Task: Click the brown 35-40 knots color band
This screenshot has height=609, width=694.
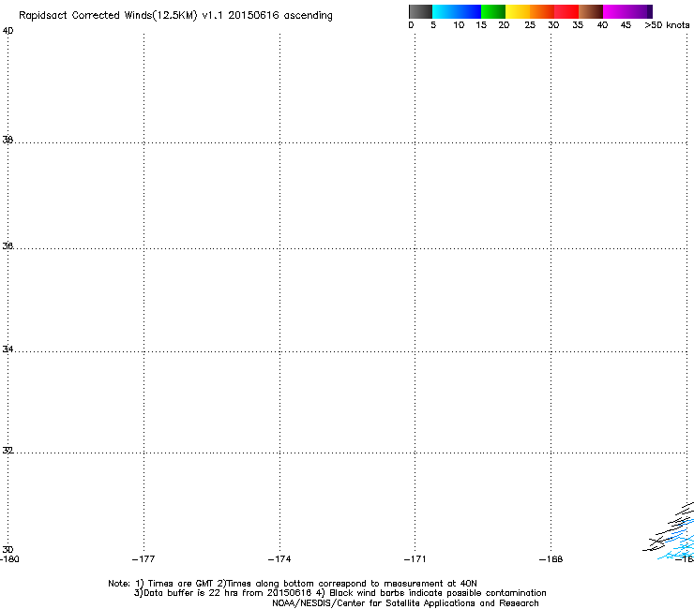Action: click(x=591, y=11)
